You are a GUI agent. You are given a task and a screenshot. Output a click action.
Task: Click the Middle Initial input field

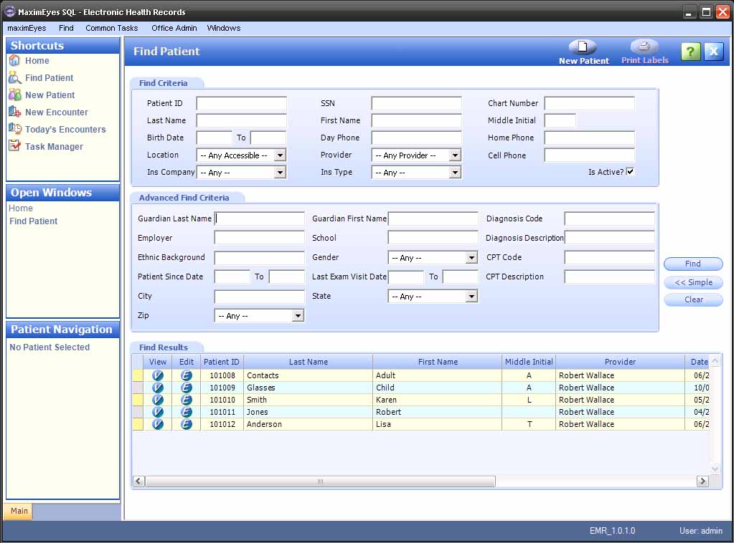pos(560,120)
